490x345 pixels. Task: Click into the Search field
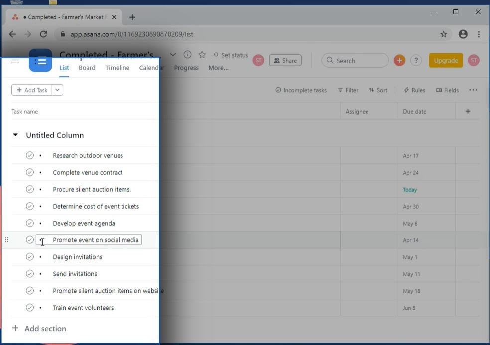pos(355,61)
